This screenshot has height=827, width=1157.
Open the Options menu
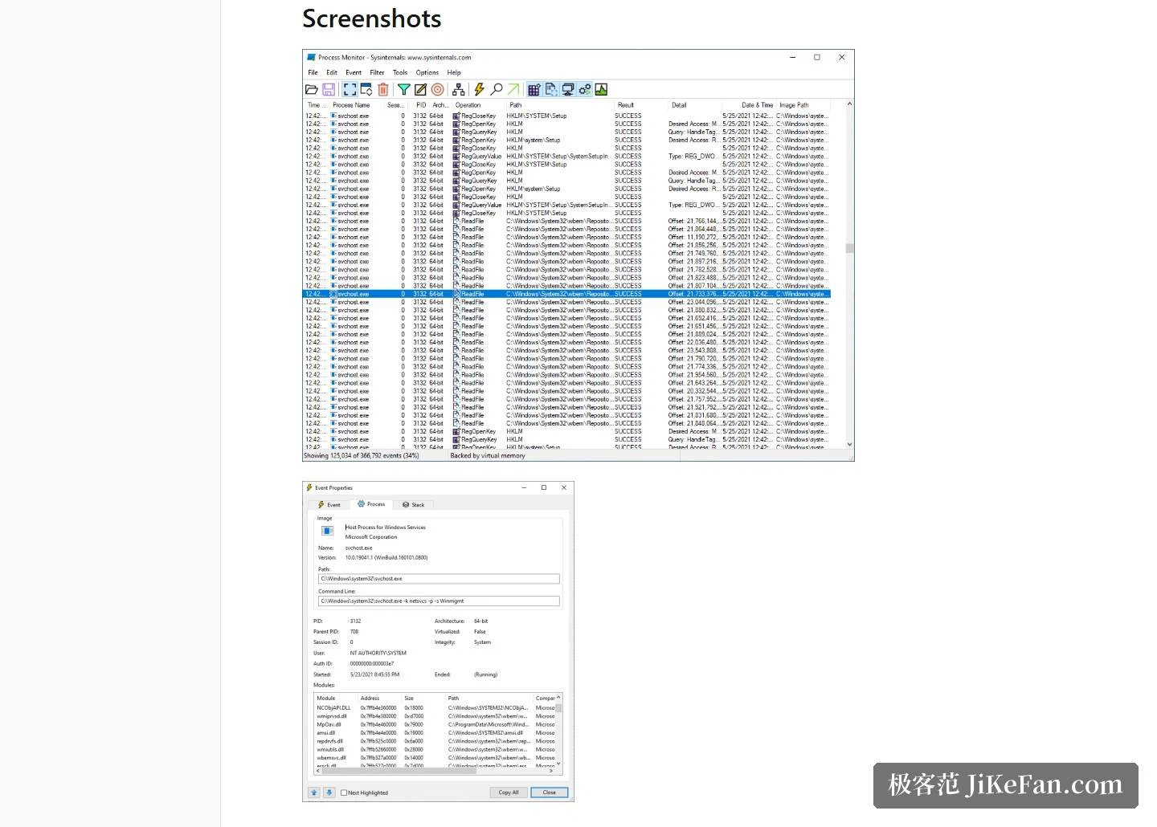point(427,72)
